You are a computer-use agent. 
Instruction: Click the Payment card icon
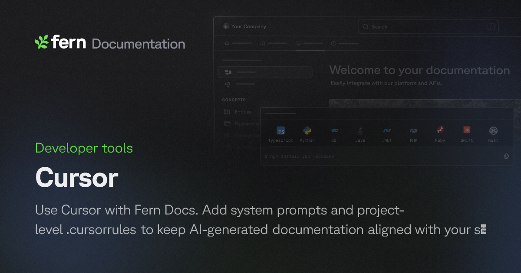(227, 123)
